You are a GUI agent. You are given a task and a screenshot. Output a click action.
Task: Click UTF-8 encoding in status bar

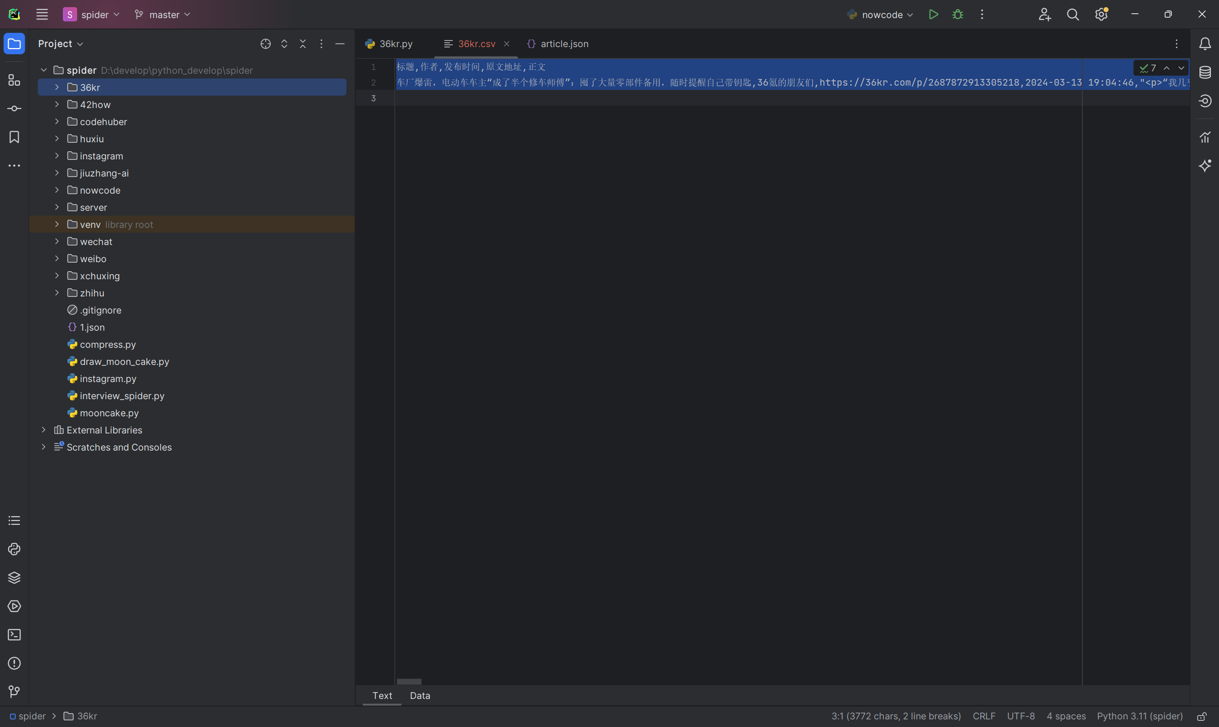click(1021, 716)
